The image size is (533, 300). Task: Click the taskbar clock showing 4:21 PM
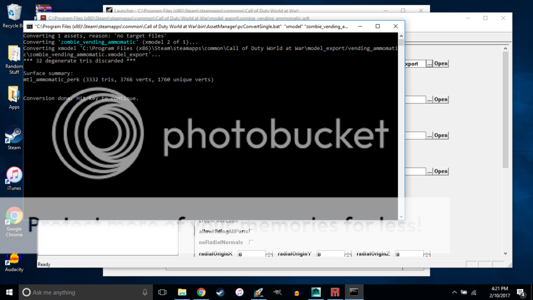[x=500, y=292]
